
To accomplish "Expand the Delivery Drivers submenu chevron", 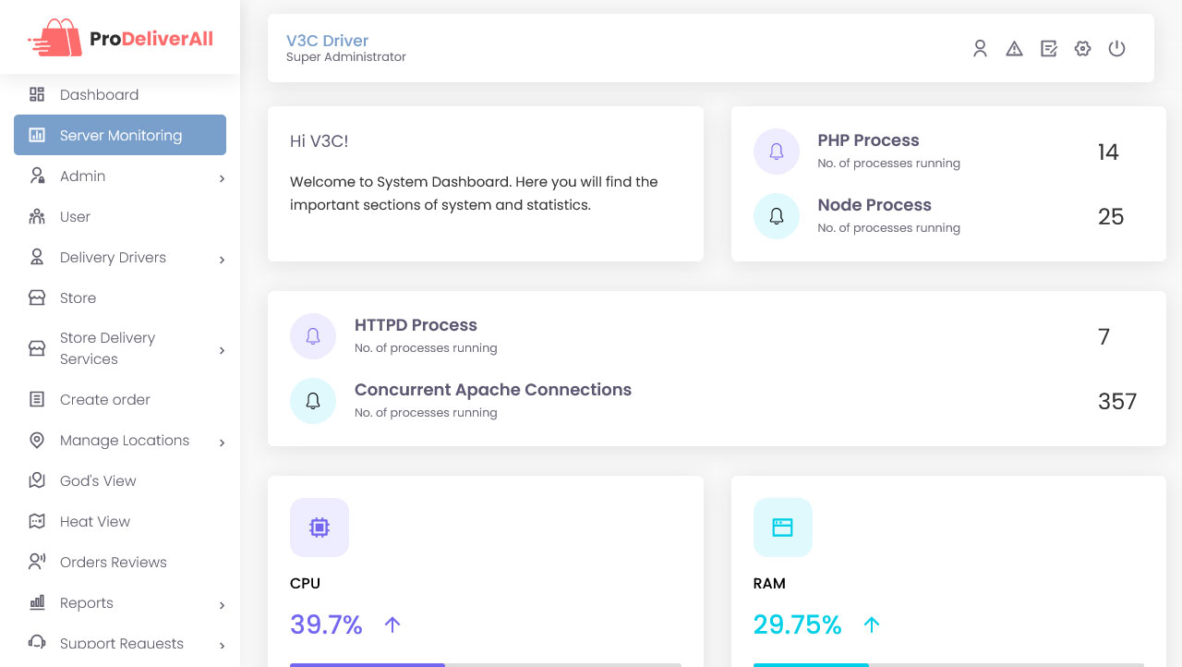I will [x=222, y=260].
